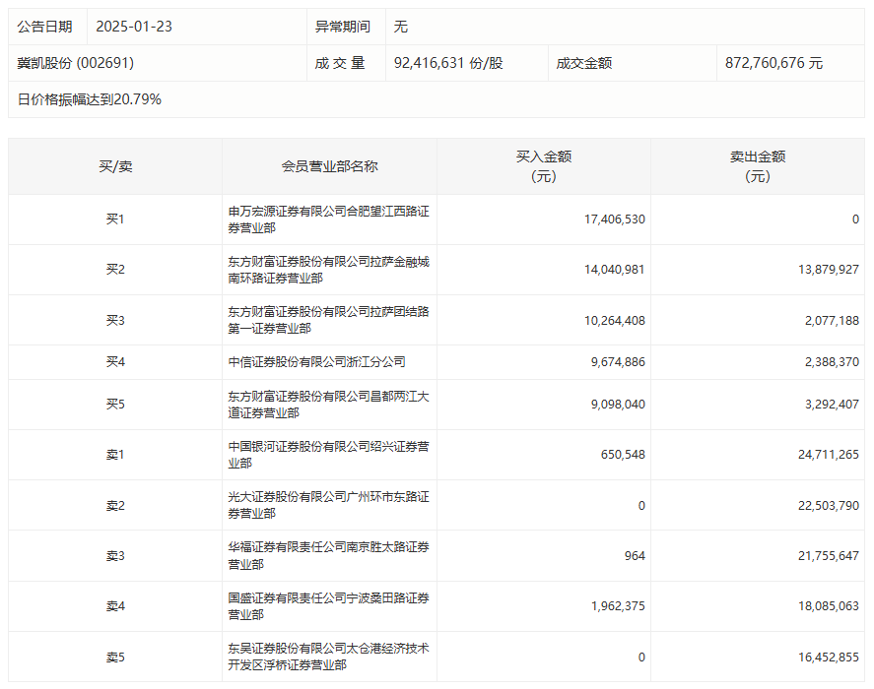Click turnover amount 872,760,676 元

773,63
